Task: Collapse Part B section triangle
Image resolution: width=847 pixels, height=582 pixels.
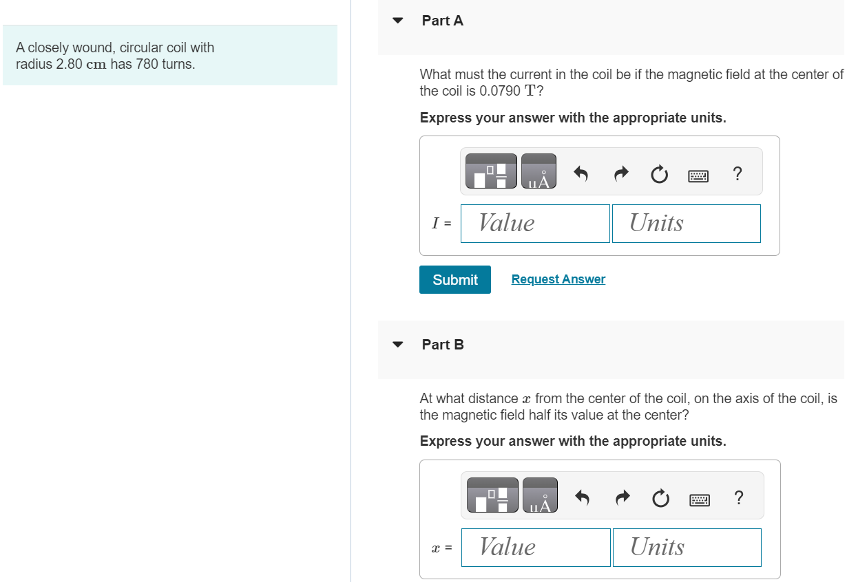Action: [397, 345]
